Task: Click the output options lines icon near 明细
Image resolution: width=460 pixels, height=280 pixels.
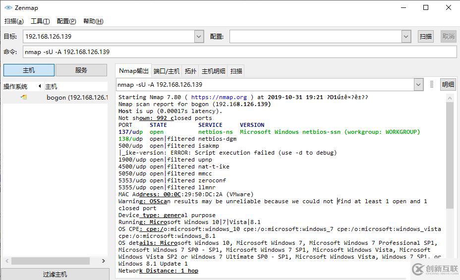Action: coord(432,84)
